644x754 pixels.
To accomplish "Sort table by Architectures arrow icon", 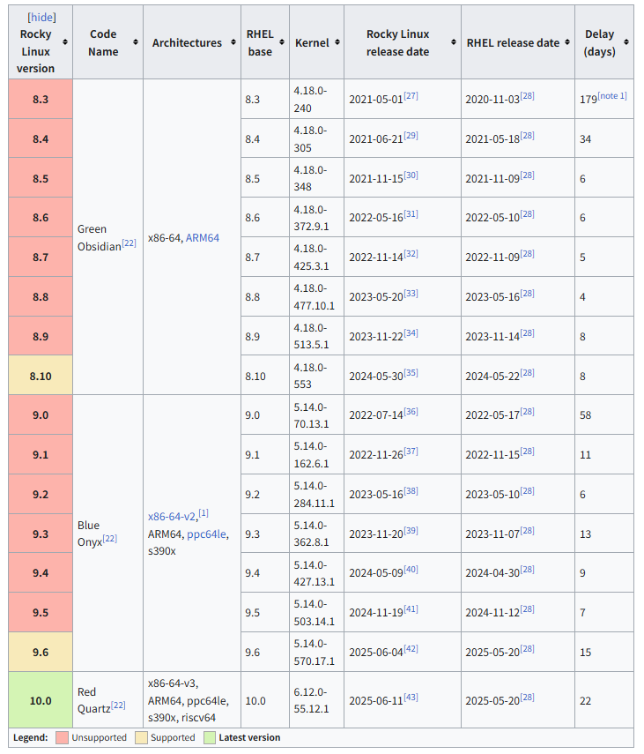I will pyautogui.click(x=233, y=42).
